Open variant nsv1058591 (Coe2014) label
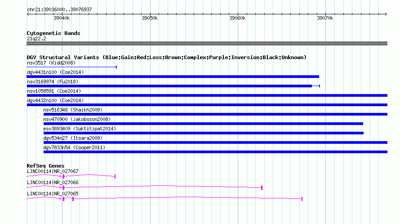This screenshot has width=400, height=224. (54, 91)
